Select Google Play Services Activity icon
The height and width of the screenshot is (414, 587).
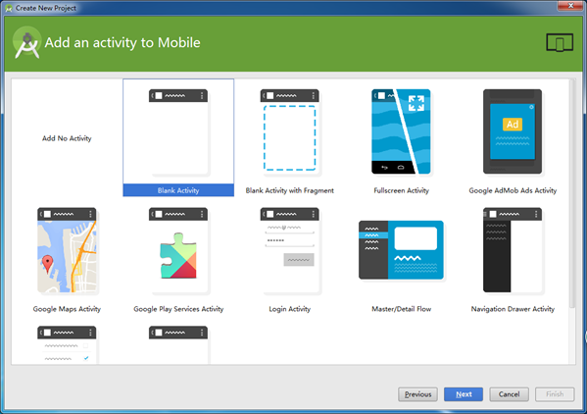[x=178, y=250]
